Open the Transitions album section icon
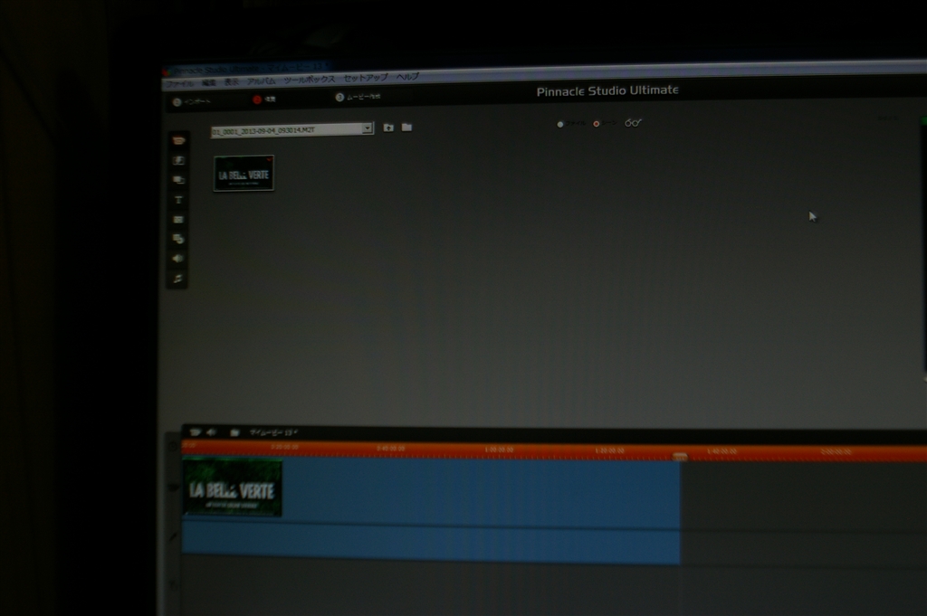927x616 pixels. point(178,161)
